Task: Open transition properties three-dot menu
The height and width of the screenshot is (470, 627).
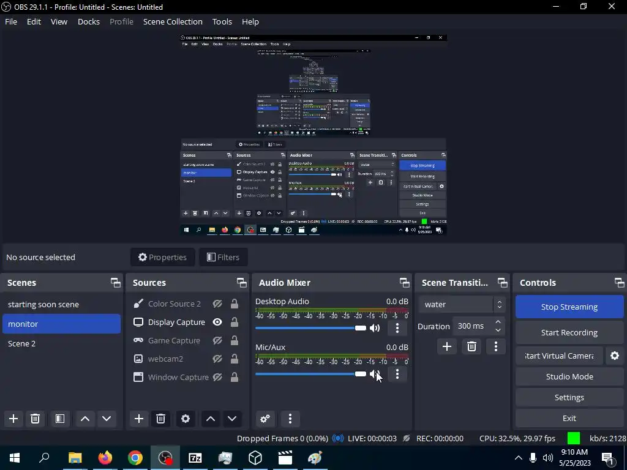Action: (x=496, y=346)
